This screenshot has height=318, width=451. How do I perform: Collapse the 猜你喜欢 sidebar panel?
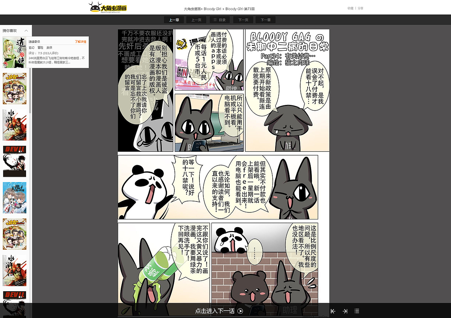(x=26, y=31)
